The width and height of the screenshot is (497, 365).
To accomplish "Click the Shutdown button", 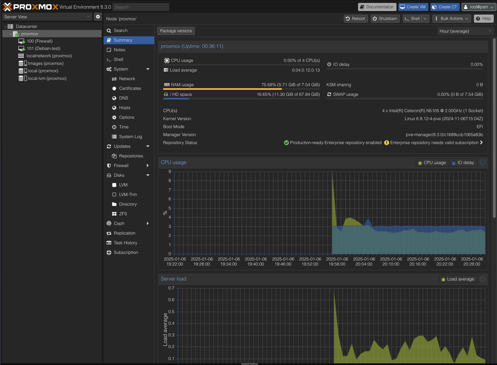I will point(385,19).
